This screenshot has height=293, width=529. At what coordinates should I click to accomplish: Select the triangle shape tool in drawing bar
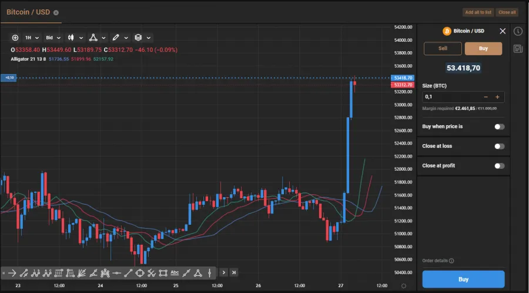(198, 273)
